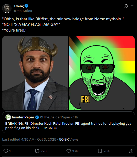The width and height of the screenshot is (137, 157).
Task: Click Καλός profile avatar picture
Action: (x=7, y=8)
